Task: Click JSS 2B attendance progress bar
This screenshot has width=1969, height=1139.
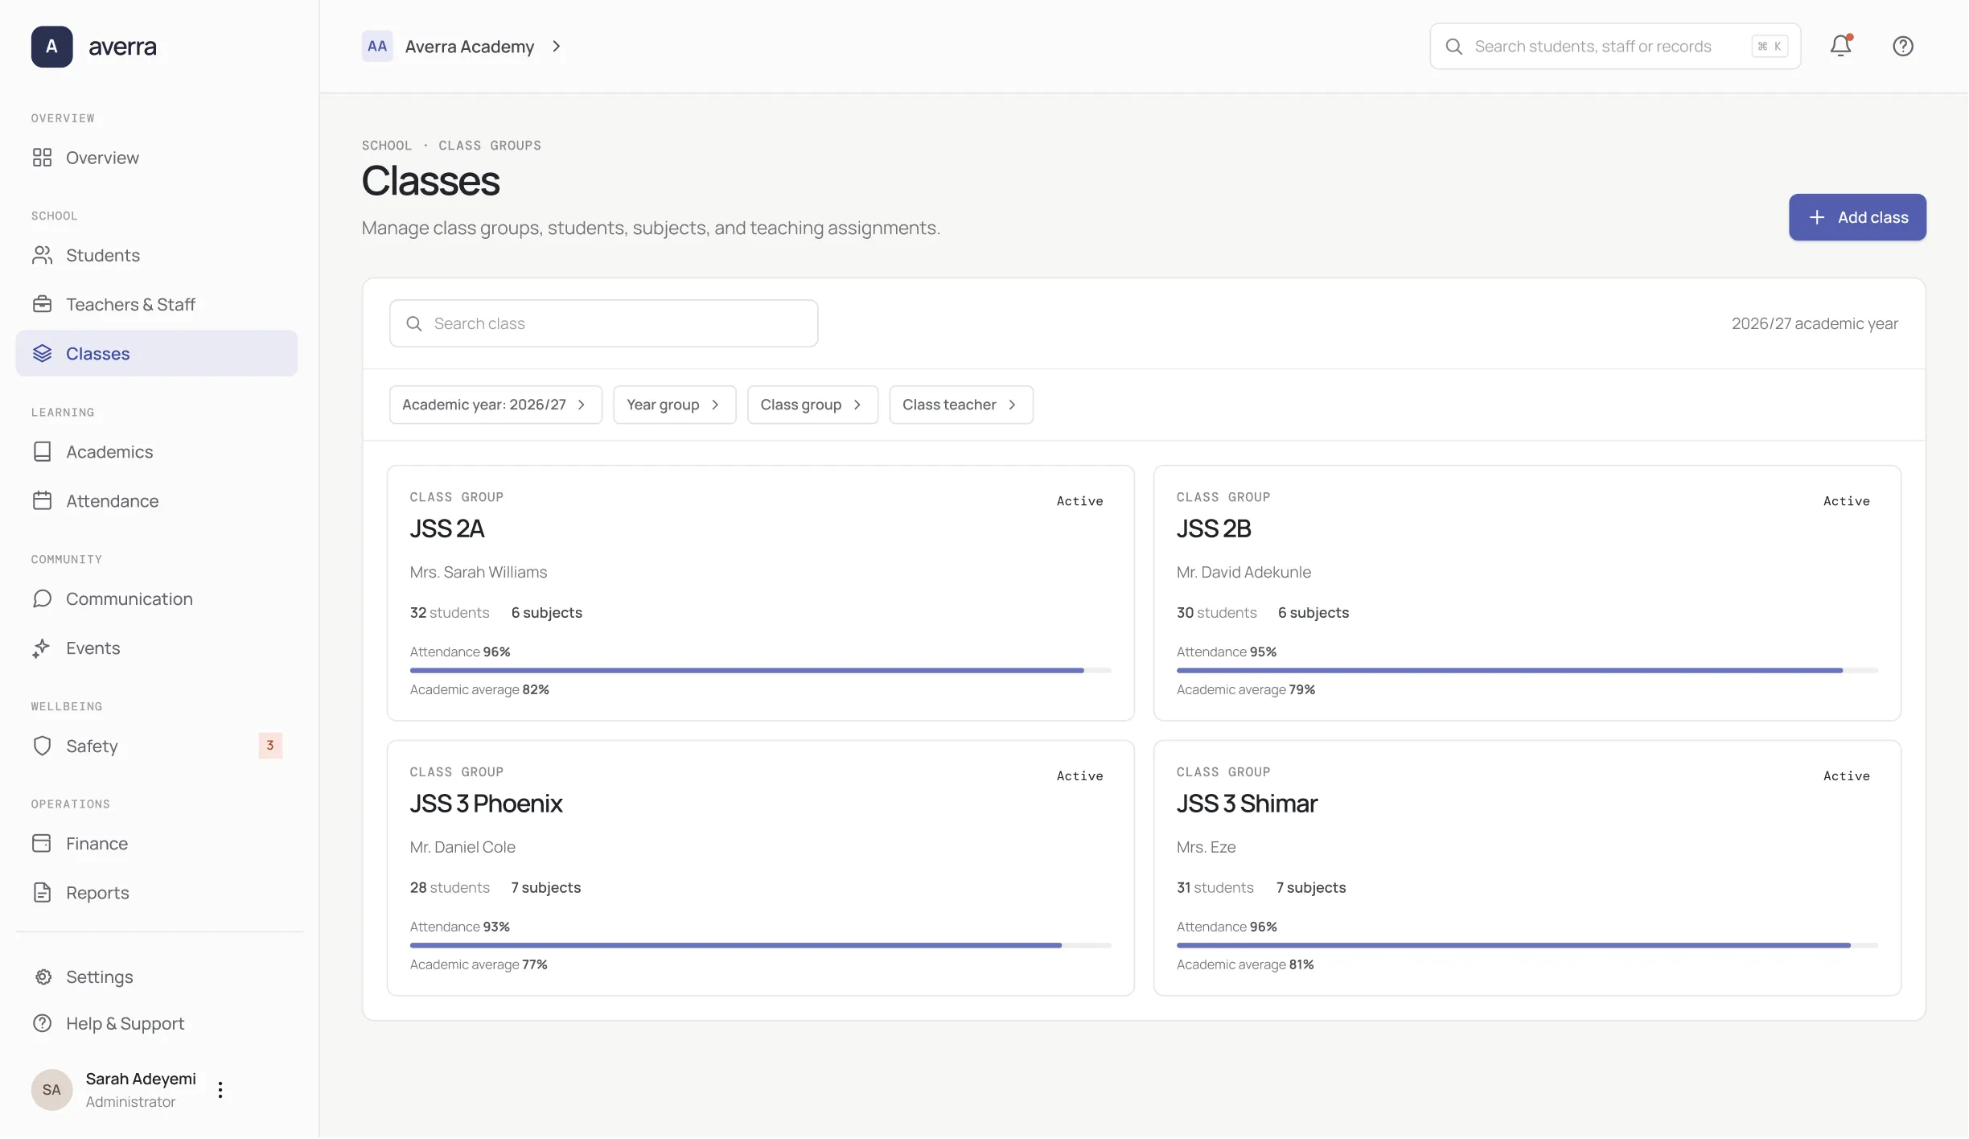Action: 1527,670
